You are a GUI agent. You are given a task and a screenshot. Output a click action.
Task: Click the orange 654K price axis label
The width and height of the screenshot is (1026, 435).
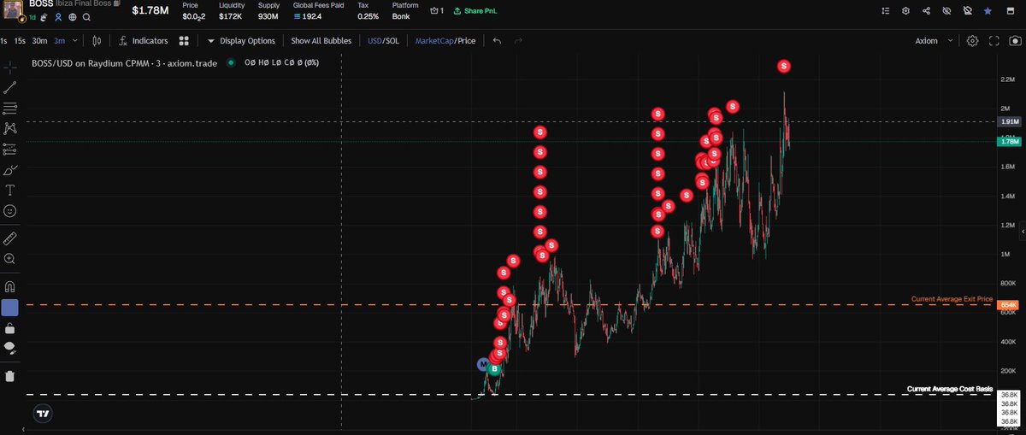click(x=1010, y=305)
